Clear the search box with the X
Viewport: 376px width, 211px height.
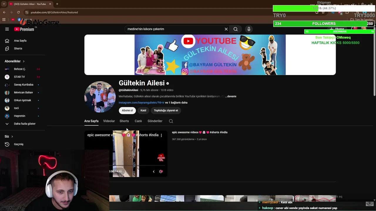[226, 29]
